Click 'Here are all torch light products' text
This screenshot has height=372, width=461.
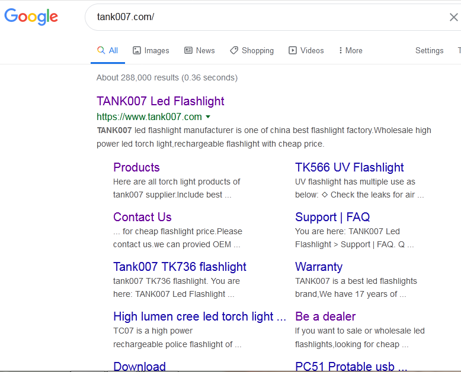point(177,182)
